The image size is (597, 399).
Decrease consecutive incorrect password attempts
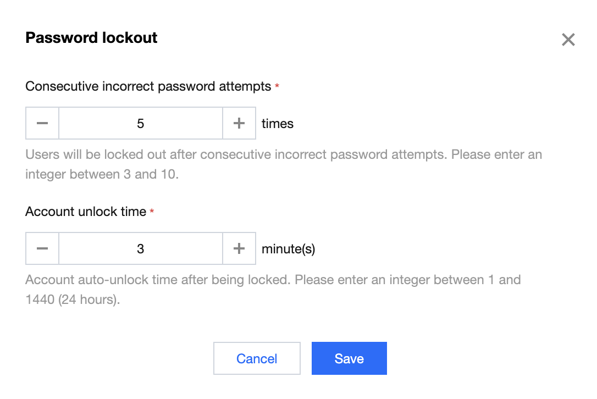point(42,123)
